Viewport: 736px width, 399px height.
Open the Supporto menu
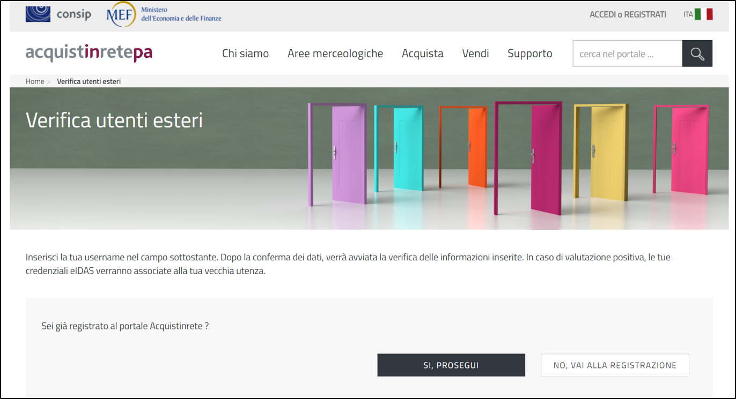(529, 54)
